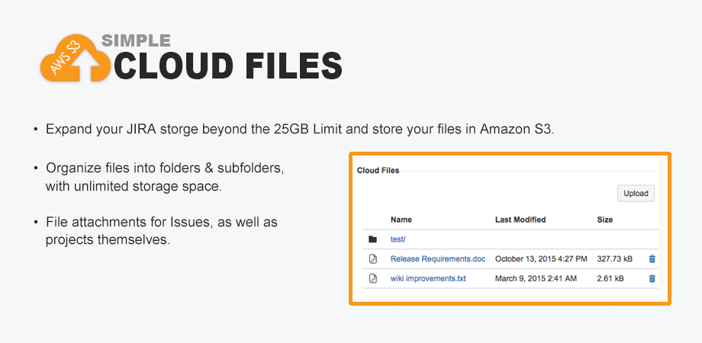Delete wiki improvements.txt using trash icon

coord(652,279)
